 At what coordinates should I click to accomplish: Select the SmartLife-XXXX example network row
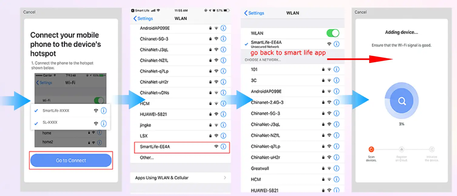click(x=70, y=111)
